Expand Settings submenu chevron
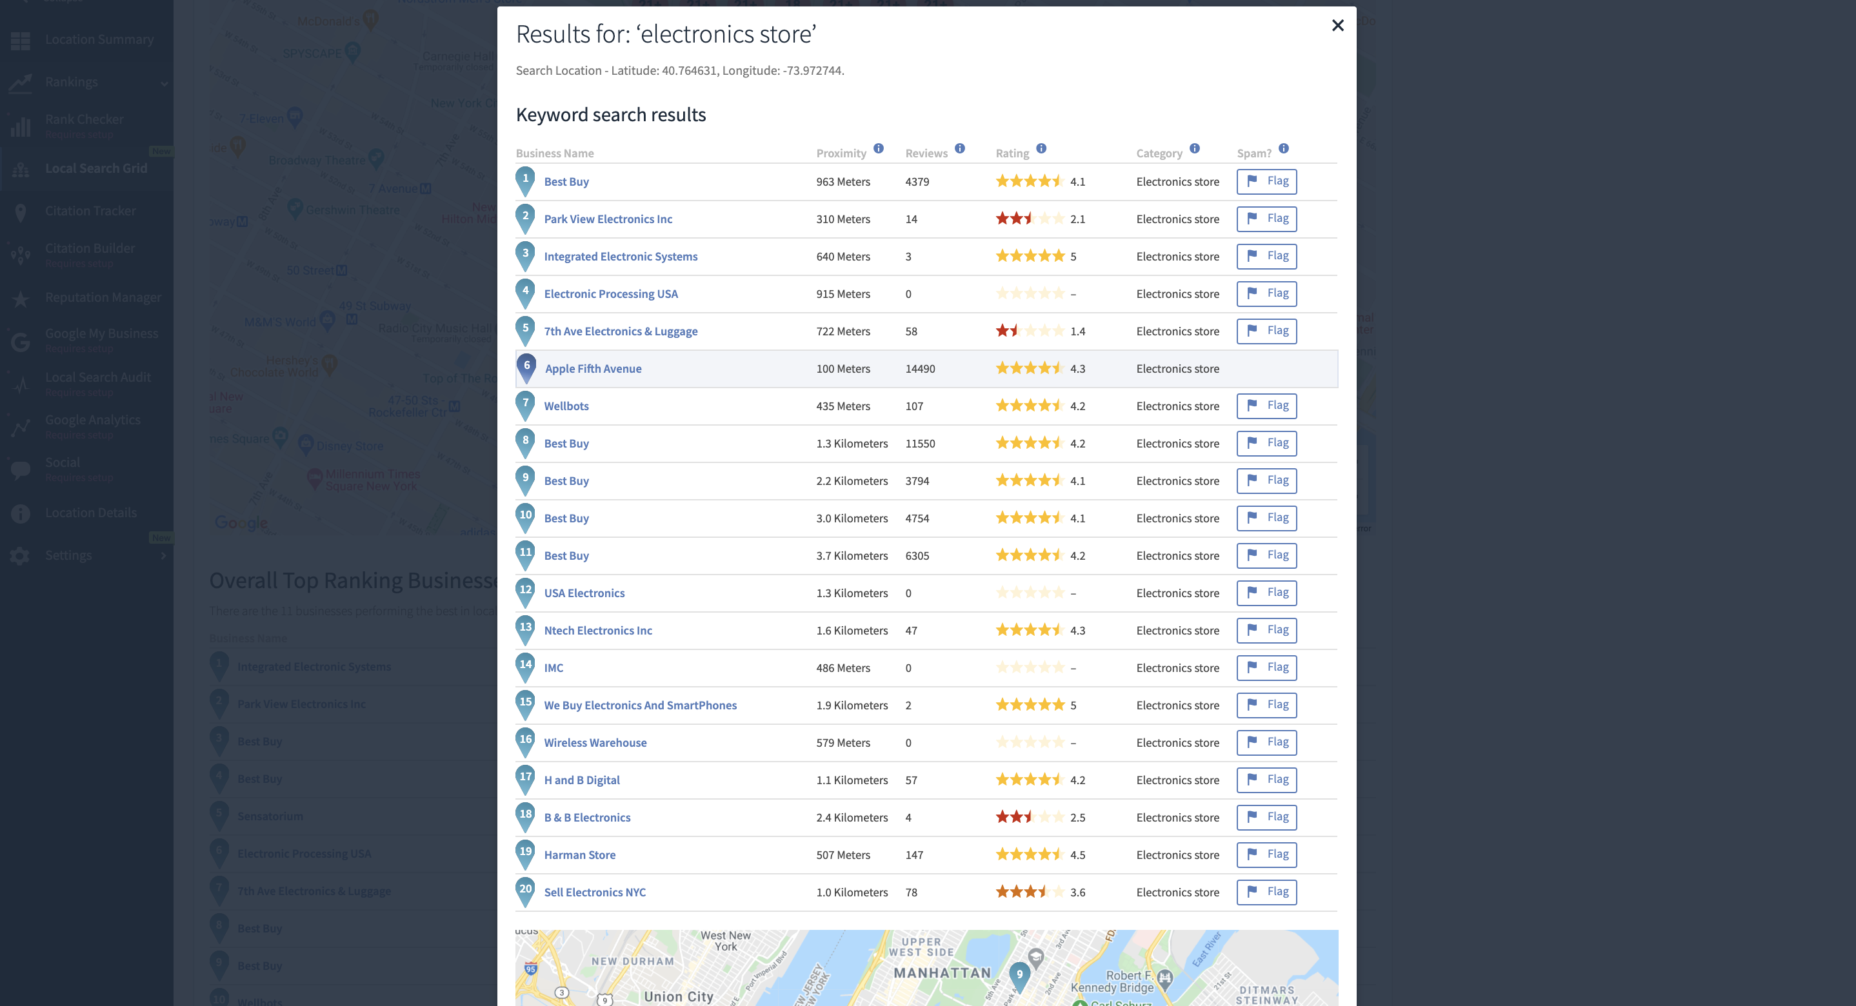This screenshot has height=1006, width=1856. click(x=164, y=555)
